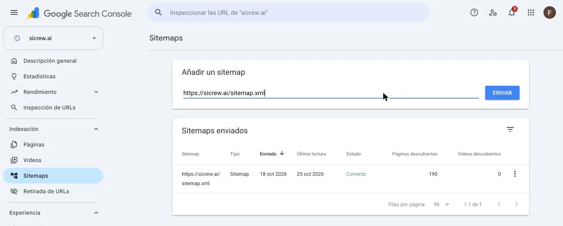Select the Sitemaps menu item
Screen dimensions: 563x226
coord(53,176)
